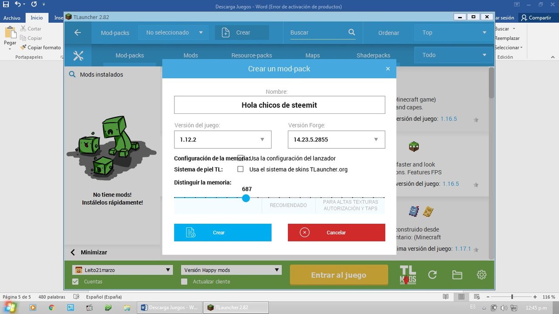Click the mod-pack Nombre text field
Image resolution: width=559 pixels, height=314 pixels.
click(279, 105)
